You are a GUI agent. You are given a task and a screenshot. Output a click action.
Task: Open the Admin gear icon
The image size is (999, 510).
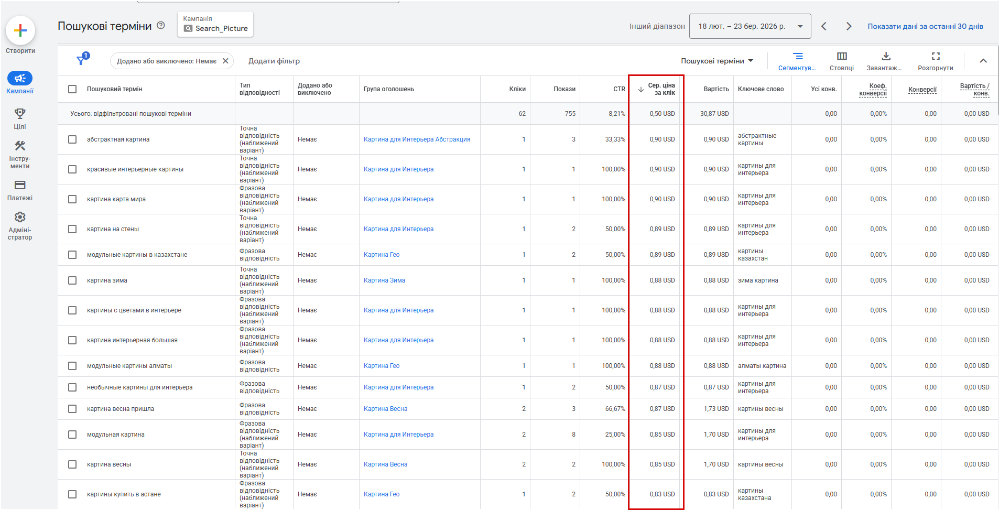tap(20, 217)
